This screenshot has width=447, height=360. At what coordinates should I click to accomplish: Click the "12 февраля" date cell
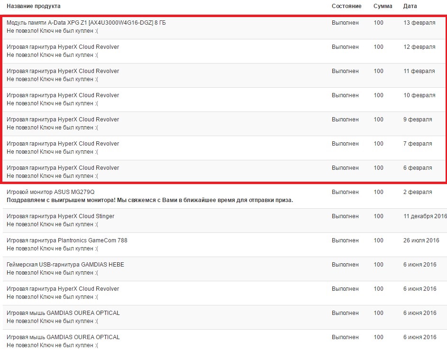coord(419,47)
